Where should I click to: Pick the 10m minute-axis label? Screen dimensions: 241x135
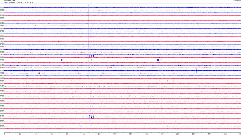pos(83,134)
